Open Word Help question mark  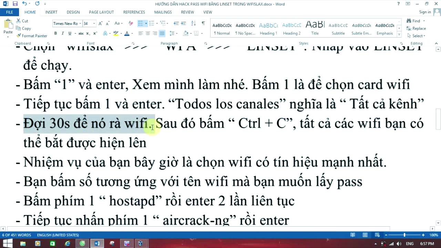[398, 4]
